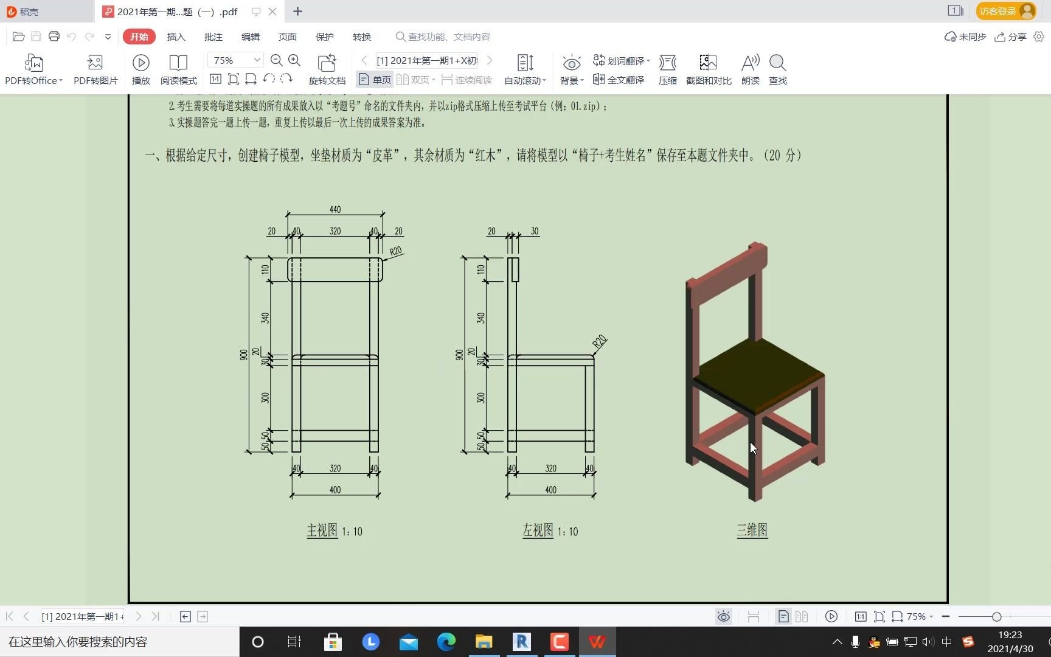This screenshot has height=657, width=1051.
Task: Open the 划词翻译 translation dropdown
Action: (620, 60)
